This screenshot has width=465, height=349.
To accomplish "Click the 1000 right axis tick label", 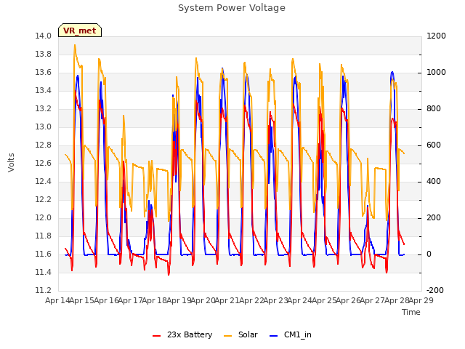I will click(x=436, y=73).
